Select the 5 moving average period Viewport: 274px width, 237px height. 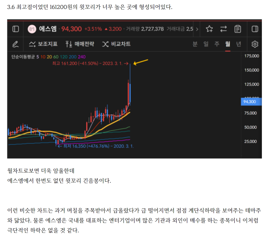[38, 57]
